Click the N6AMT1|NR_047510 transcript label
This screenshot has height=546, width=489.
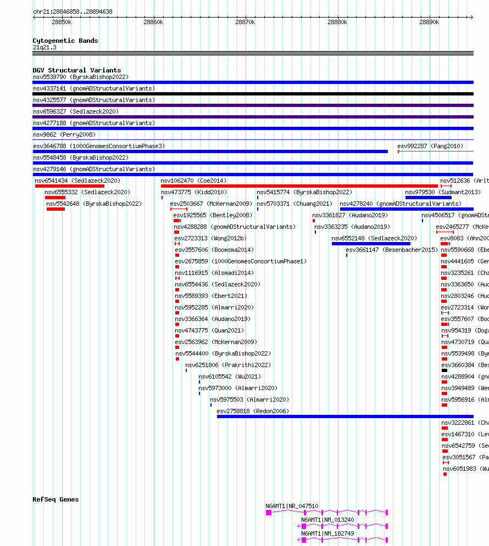(292, 506)
